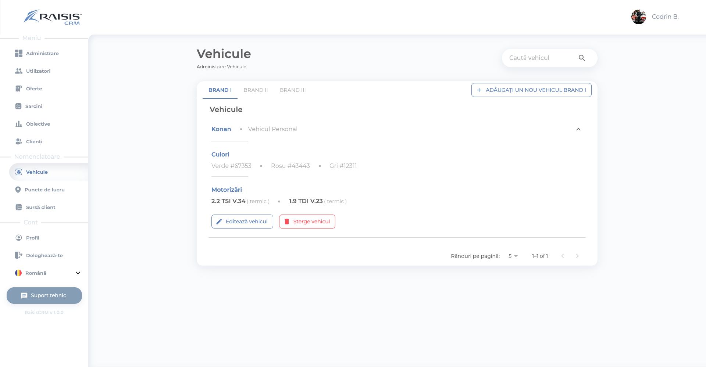706x367 pixels.
Task: Click the Sursă client icon
Action: tap(18, 207)
